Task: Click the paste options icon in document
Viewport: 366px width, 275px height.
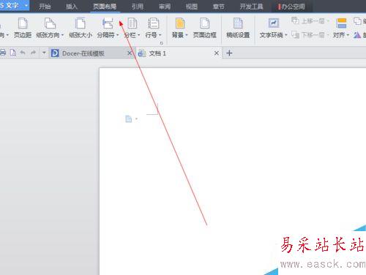Action: pyautogui.click(x=129, y=119)
